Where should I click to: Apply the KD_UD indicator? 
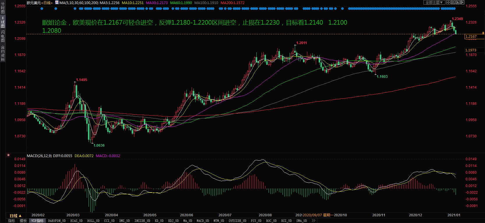(159, 221)
